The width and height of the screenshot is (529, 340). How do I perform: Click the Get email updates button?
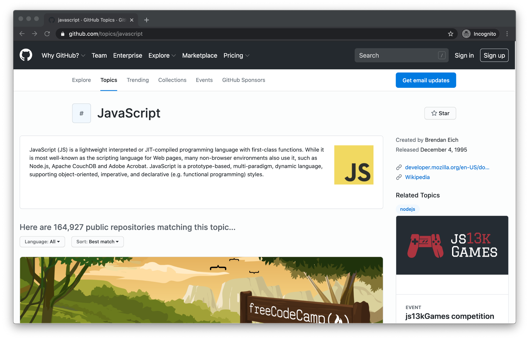426,80
